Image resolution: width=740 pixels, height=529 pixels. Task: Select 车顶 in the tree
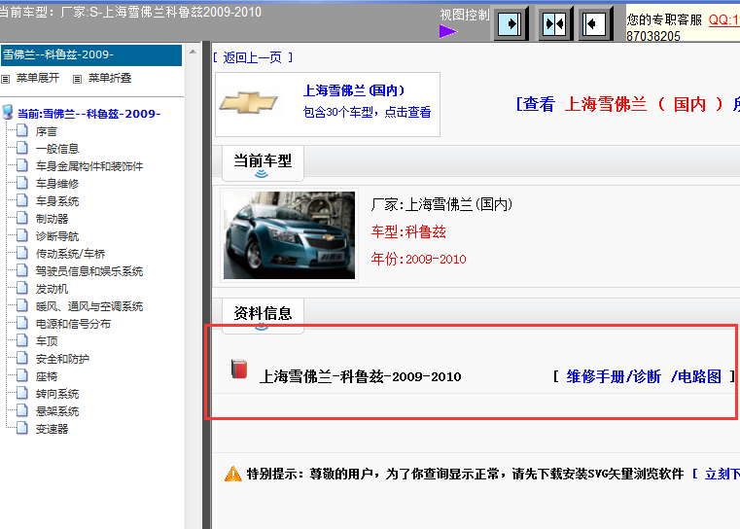coord(47,341)
